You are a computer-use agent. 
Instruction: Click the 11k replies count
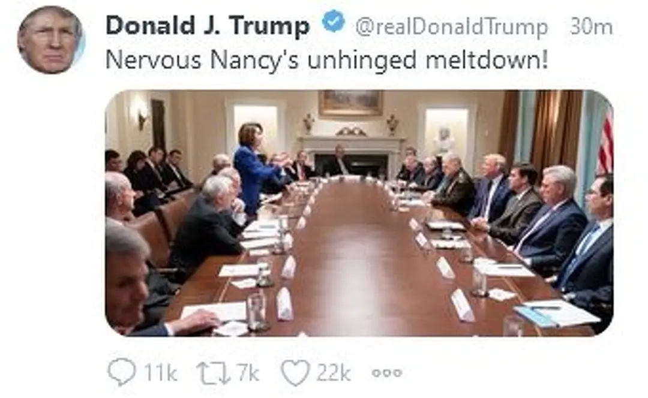(160, 373)
